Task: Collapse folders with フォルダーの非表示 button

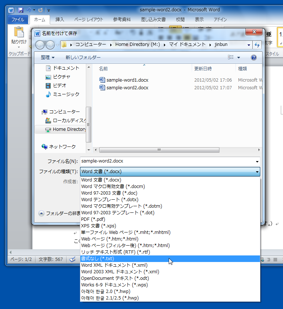Action: (59, 213)
